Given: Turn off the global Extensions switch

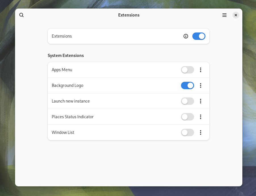Looking at the screenshot, I should [199, 36].
